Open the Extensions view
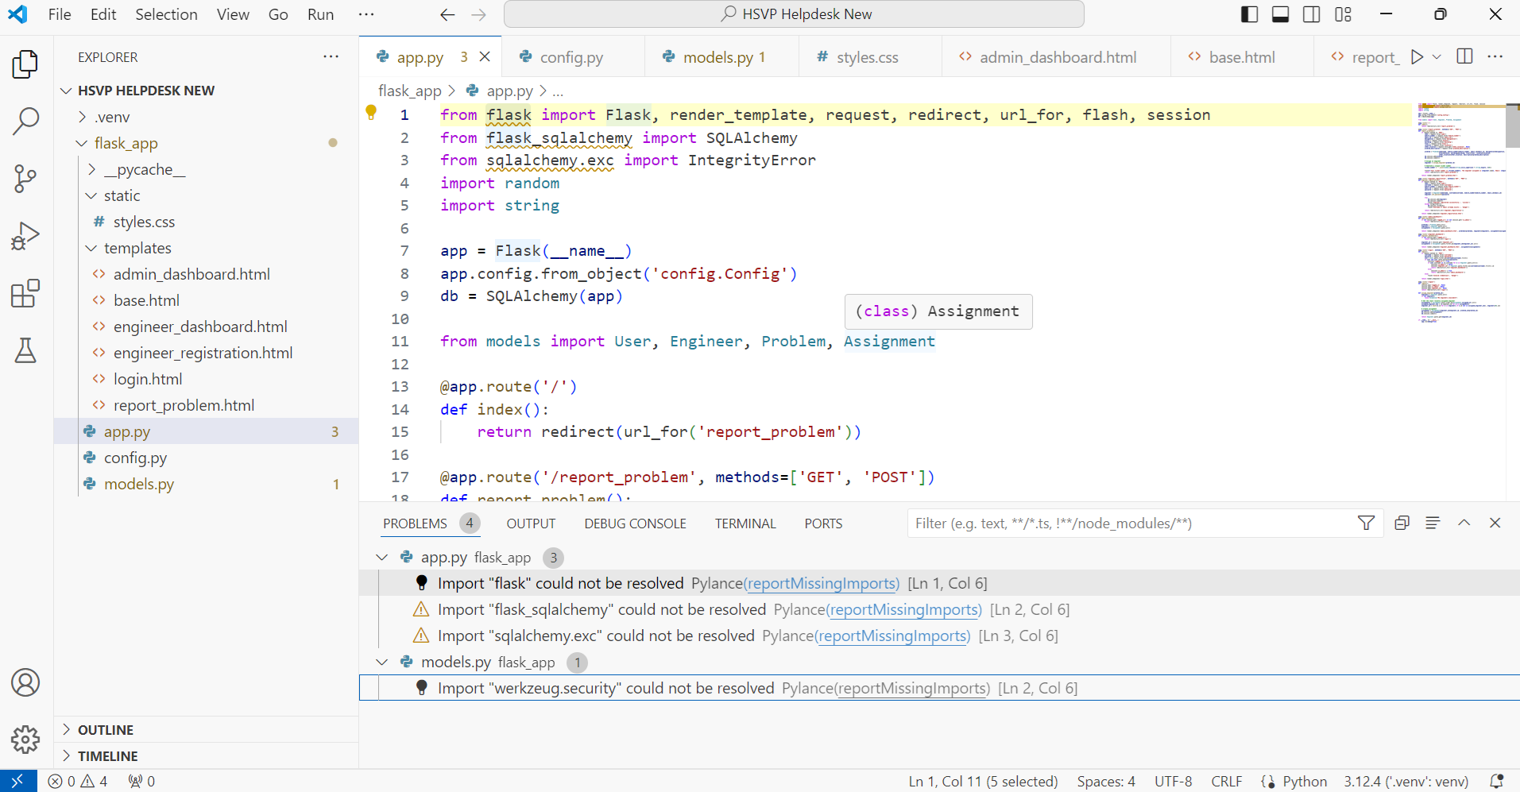Image resolution: width=1520 pixels, height=792 pixels. point(25,293)
